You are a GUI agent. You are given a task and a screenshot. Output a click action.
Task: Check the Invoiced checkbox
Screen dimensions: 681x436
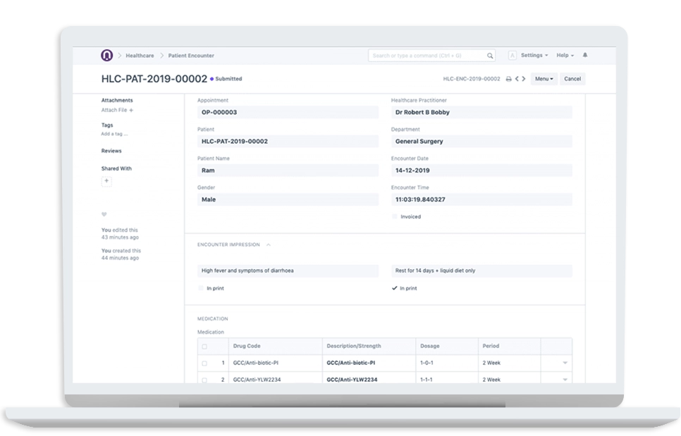pyautogui.click(x=395, y=217)
